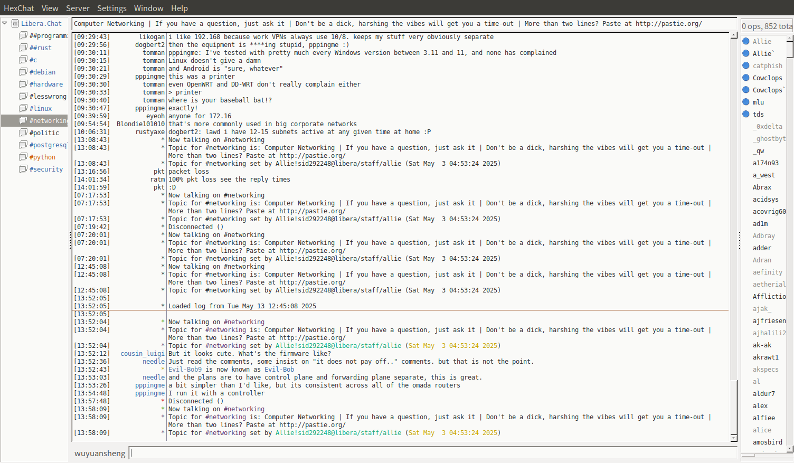Screen dimensions: 794x463
Task: Click the Libera.Chat server network icon
Action: pos(15,23)
